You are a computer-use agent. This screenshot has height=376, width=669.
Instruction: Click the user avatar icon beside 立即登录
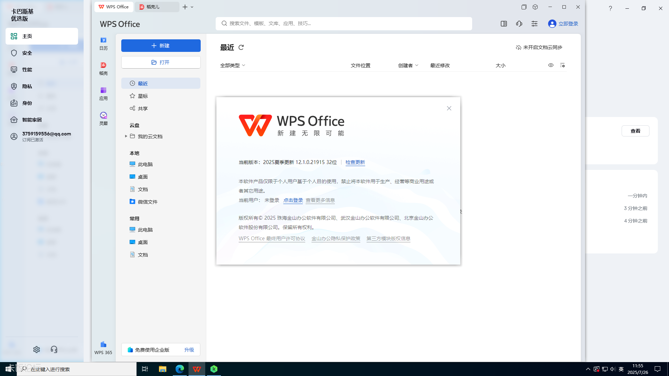coord(552,24)
